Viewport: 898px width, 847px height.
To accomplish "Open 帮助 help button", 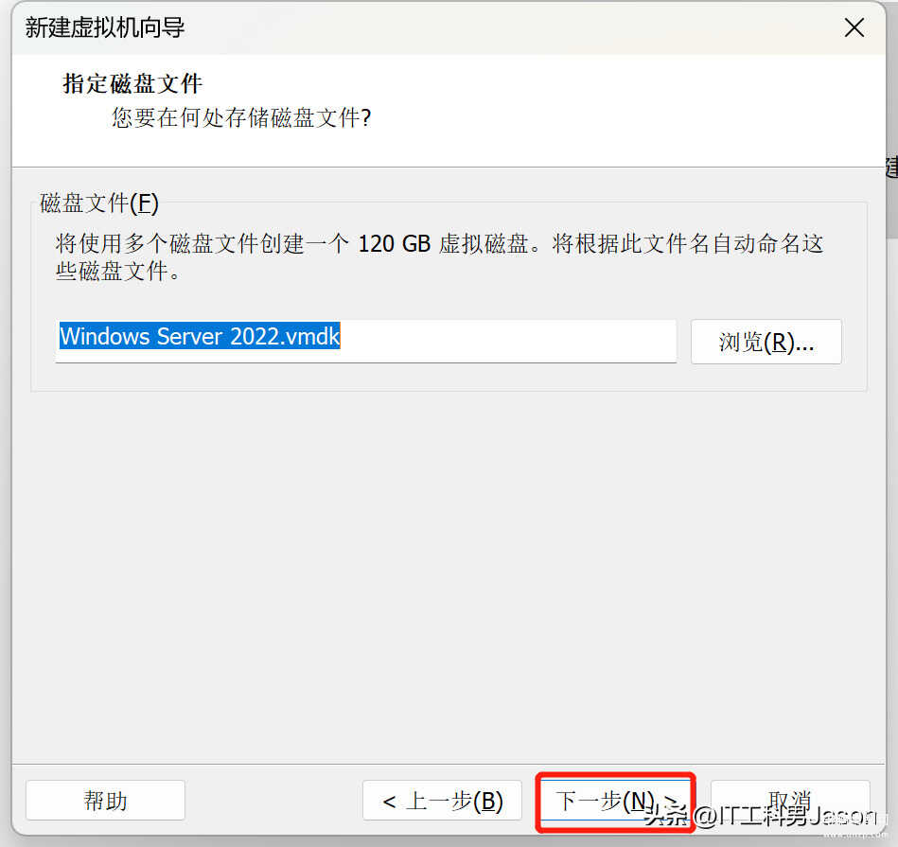I will [x=105, y=801].
